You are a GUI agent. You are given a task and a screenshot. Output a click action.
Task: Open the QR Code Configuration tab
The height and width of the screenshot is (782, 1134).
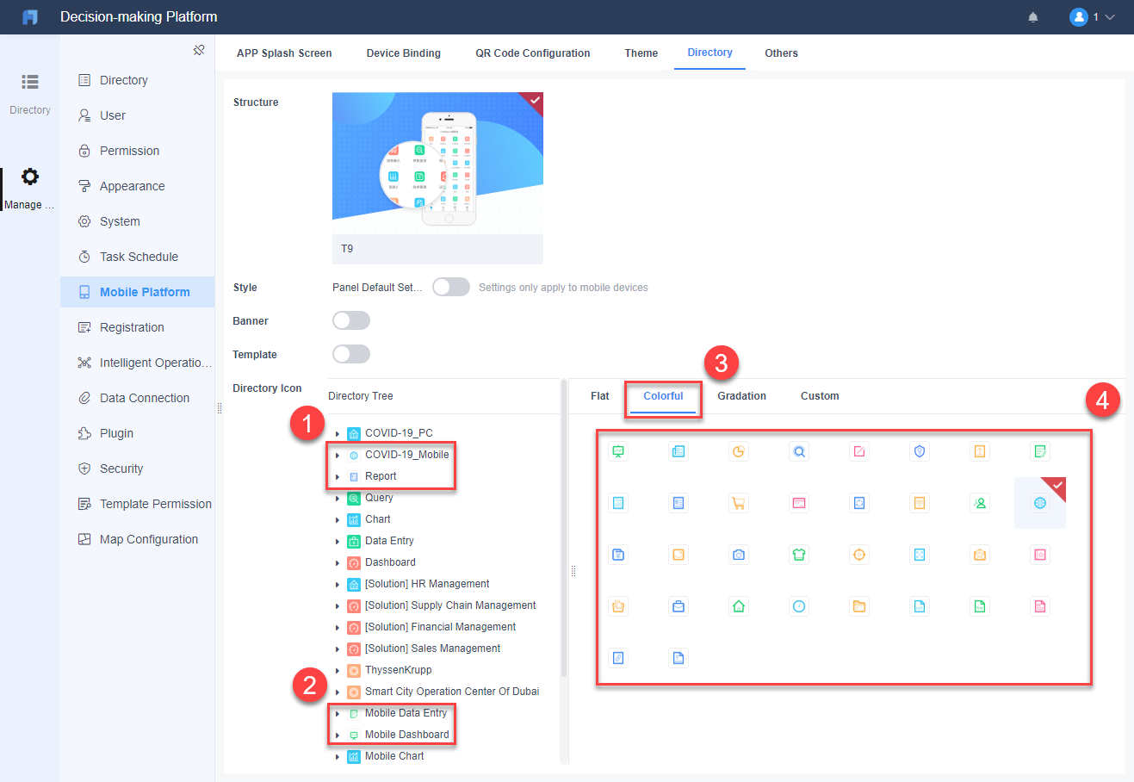533,53
